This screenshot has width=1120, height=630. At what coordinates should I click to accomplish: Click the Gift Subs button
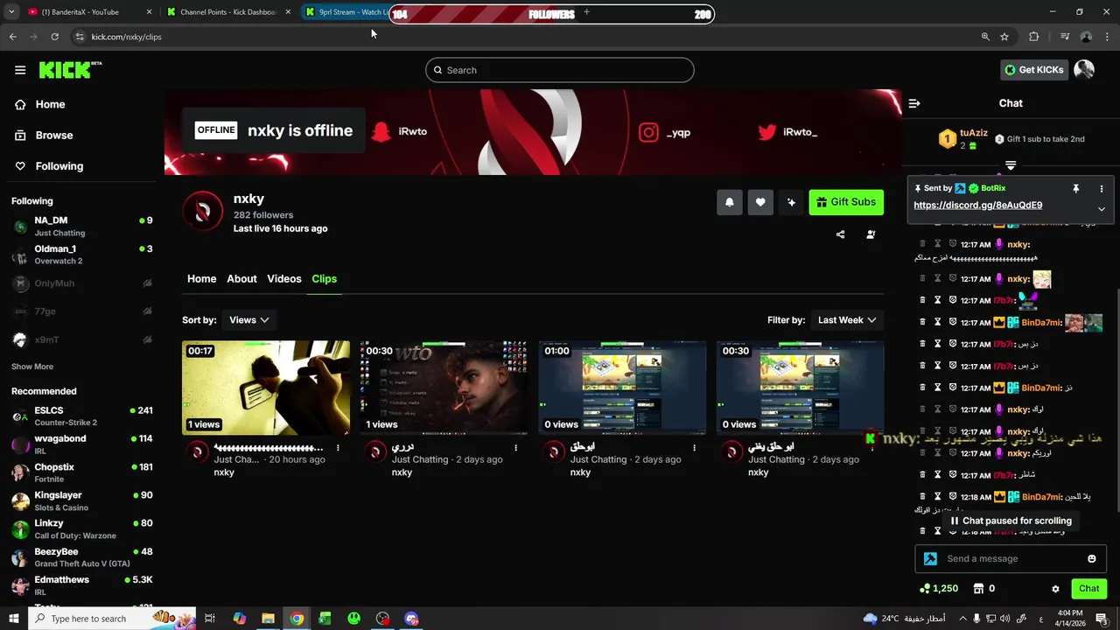click(846, 202)
